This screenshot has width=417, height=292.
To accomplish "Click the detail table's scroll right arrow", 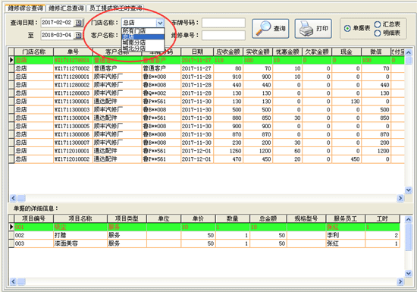I will 400,281.
